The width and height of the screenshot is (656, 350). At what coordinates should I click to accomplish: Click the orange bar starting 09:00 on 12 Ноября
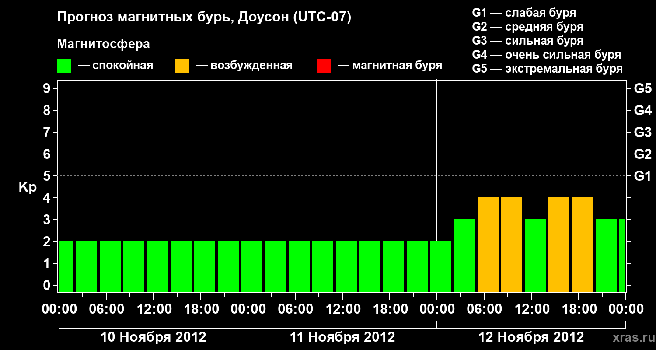point(512,245)
